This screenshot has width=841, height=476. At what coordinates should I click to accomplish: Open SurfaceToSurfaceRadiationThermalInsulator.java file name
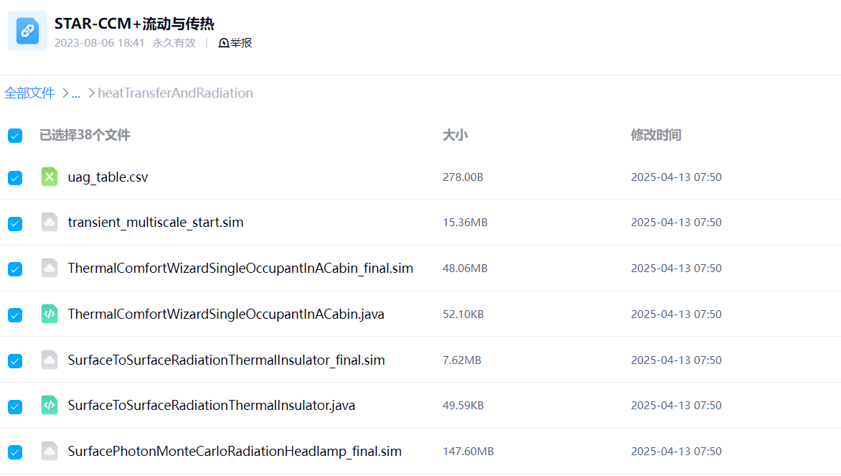pos(211,405)
